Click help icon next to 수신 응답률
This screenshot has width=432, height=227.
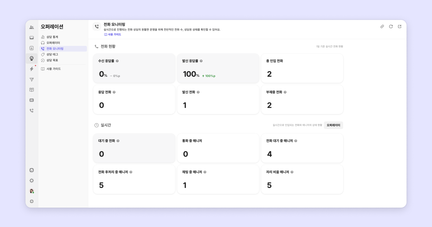pyautogui.click(x=117, y=61)
